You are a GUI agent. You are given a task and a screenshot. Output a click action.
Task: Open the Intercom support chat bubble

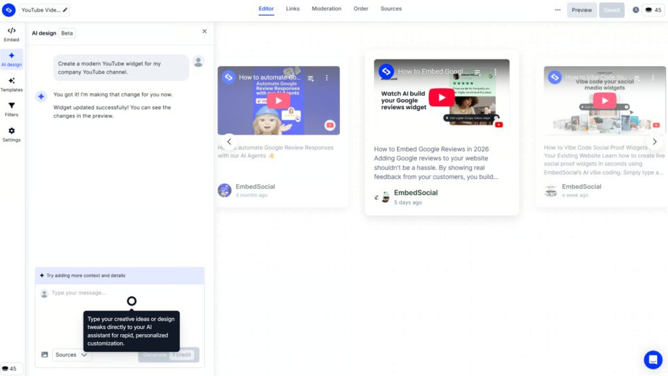pos(652,359)
